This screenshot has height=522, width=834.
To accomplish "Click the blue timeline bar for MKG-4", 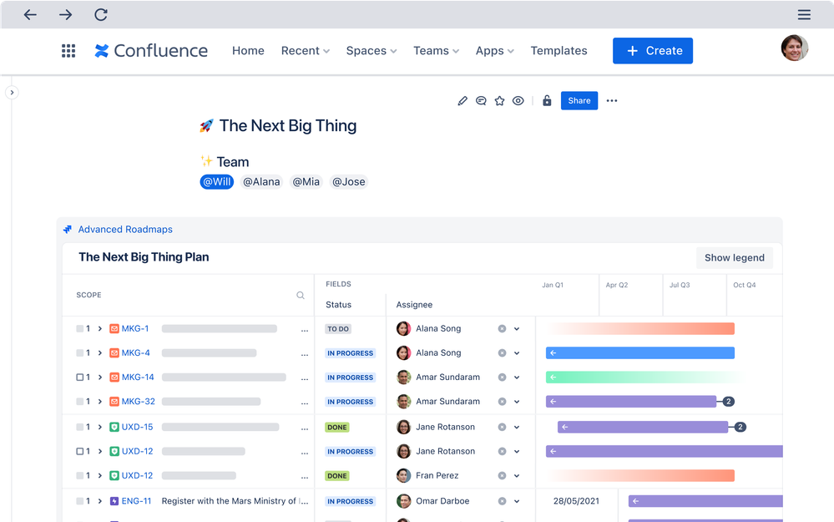I will pyautogui.click(x=640, y=352).
